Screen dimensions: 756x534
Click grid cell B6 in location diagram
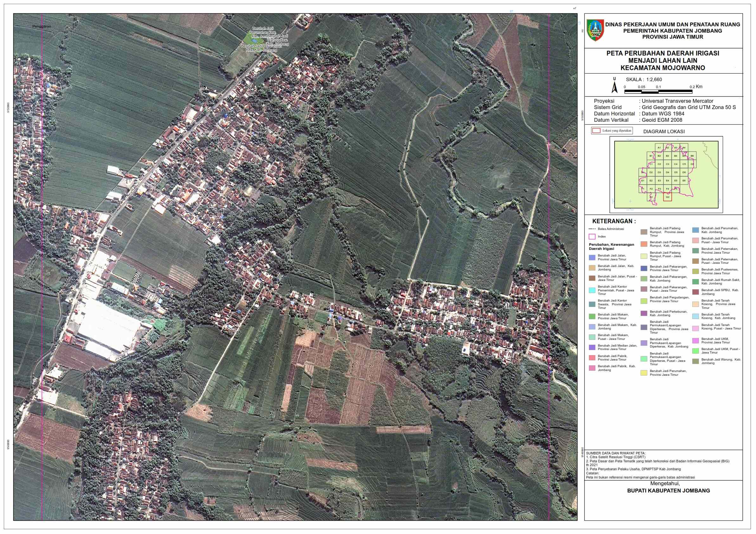(692, 156)
